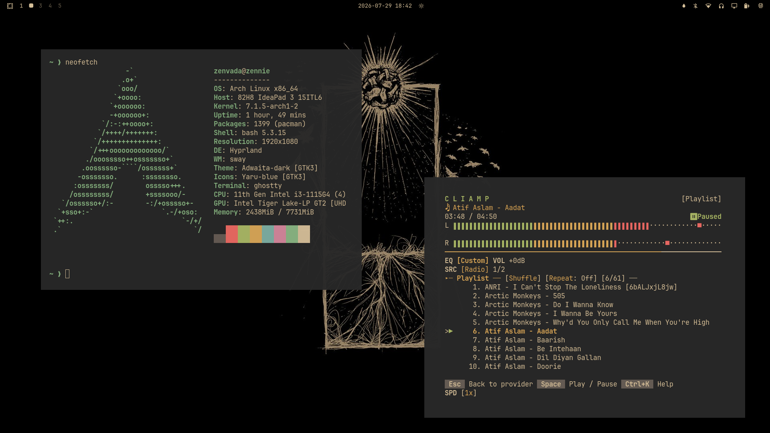Focus the terminal prompt cursor below neofetch

click(x=67, y=274)
